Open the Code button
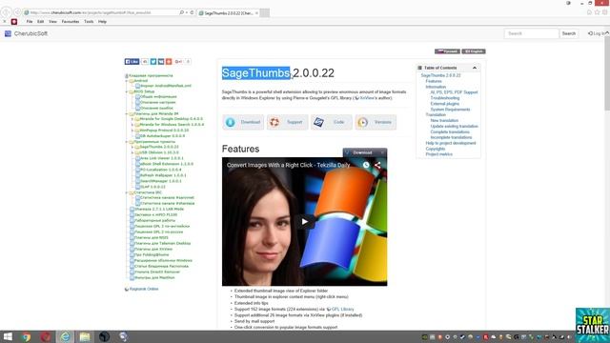610x343 pixels. pos(332,122)
